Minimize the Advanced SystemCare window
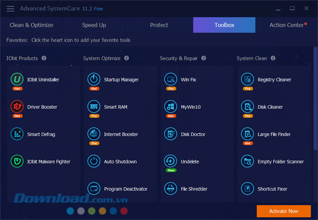 (278, 9)
